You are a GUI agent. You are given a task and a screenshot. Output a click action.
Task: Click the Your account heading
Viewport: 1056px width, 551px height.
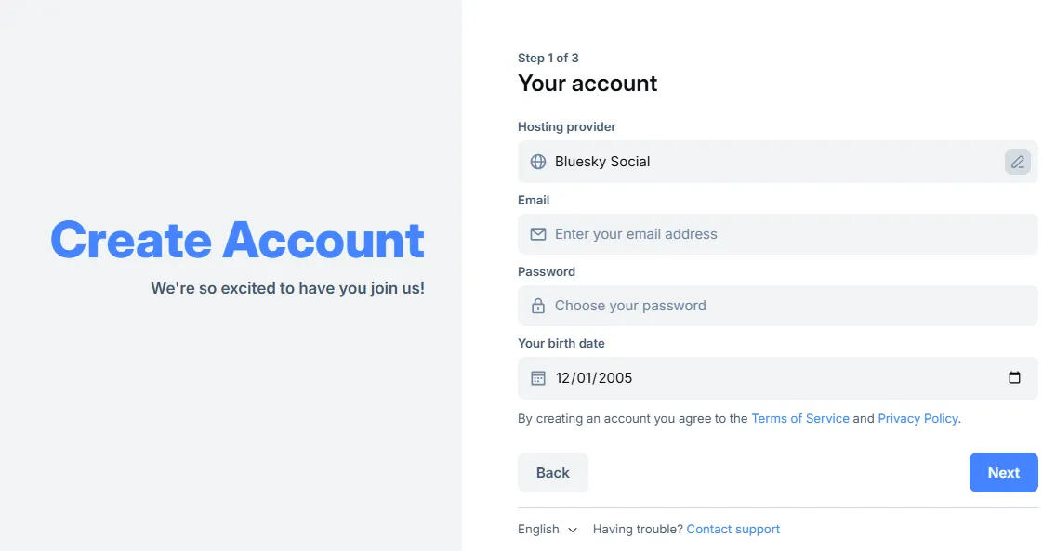tap(587, 84)
